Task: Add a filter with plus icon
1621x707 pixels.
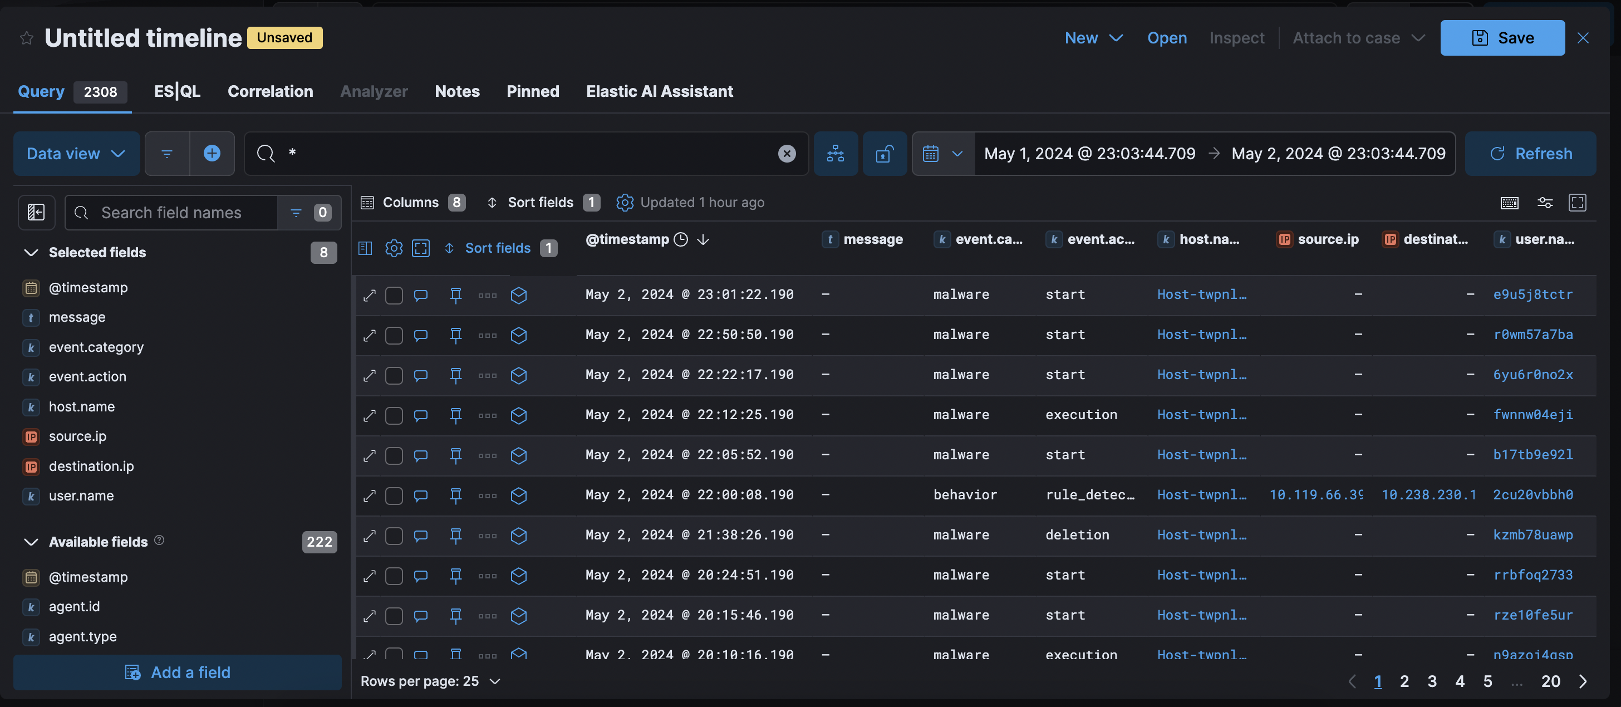Action: pos(212,154)
